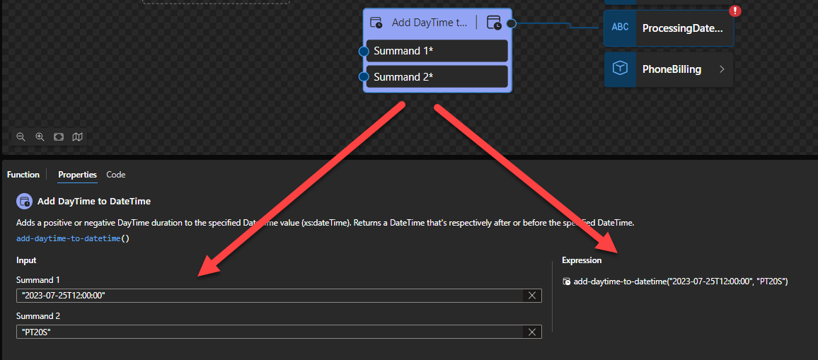Click the Summand 1 input connection port
This screenshot has height=360, width=818.
(x=364, y=51)
